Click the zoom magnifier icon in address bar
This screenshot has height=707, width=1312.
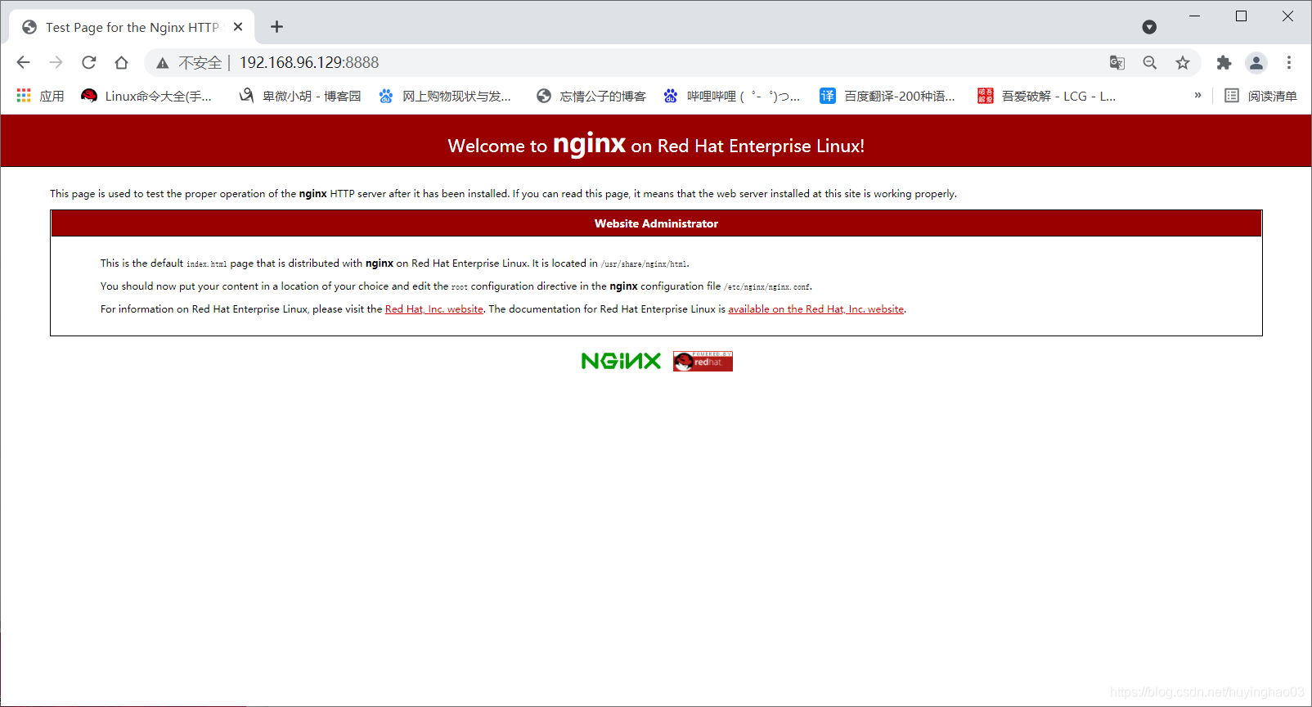point(1149,62)
